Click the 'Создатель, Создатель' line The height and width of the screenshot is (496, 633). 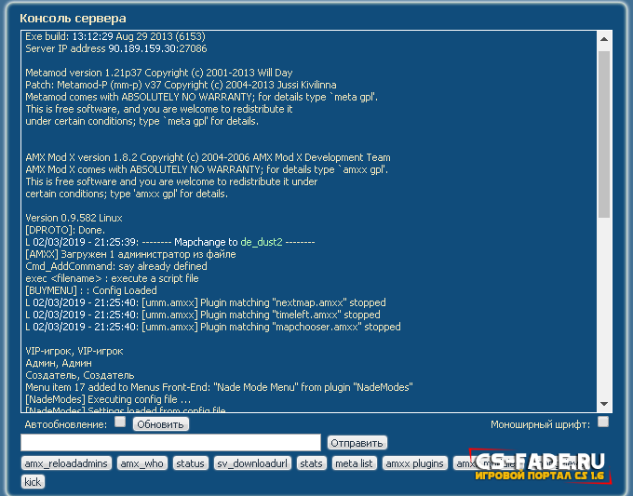point(79,376)
